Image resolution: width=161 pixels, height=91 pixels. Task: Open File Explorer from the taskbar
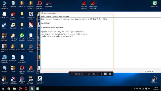pos(14,89)
